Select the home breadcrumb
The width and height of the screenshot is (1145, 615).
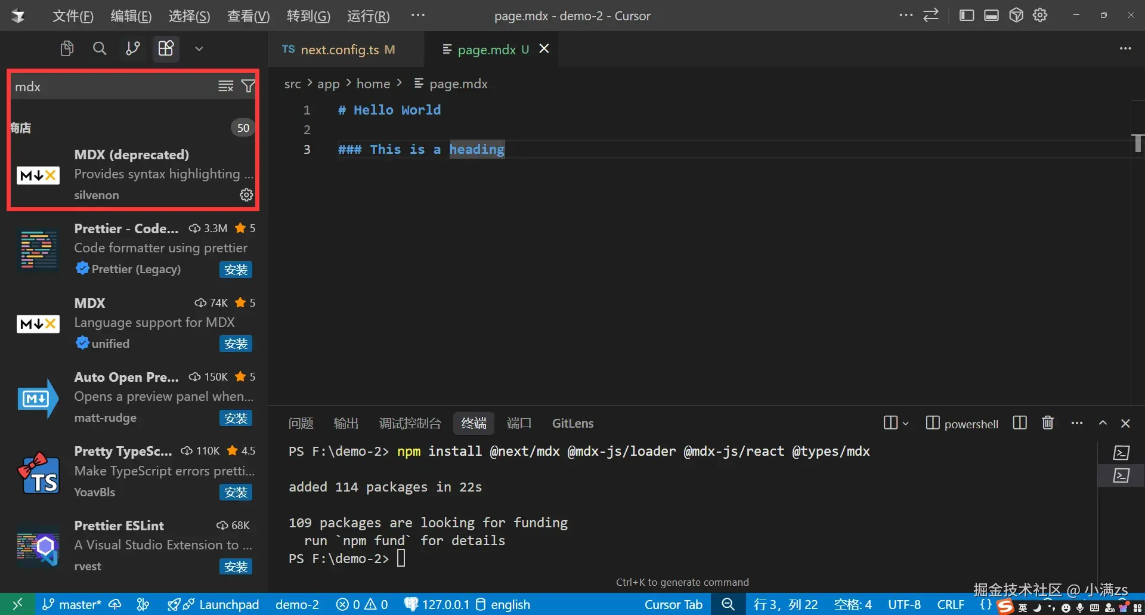point(373,84)
